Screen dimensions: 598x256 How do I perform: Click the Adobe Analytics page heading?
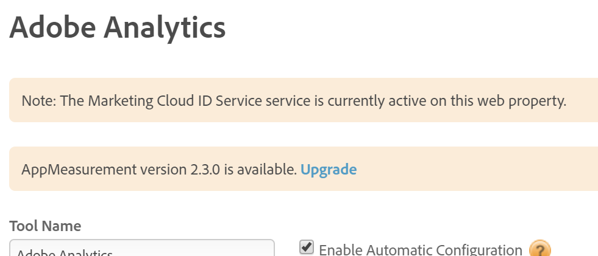pyautogui.click(x=118, y=27)
